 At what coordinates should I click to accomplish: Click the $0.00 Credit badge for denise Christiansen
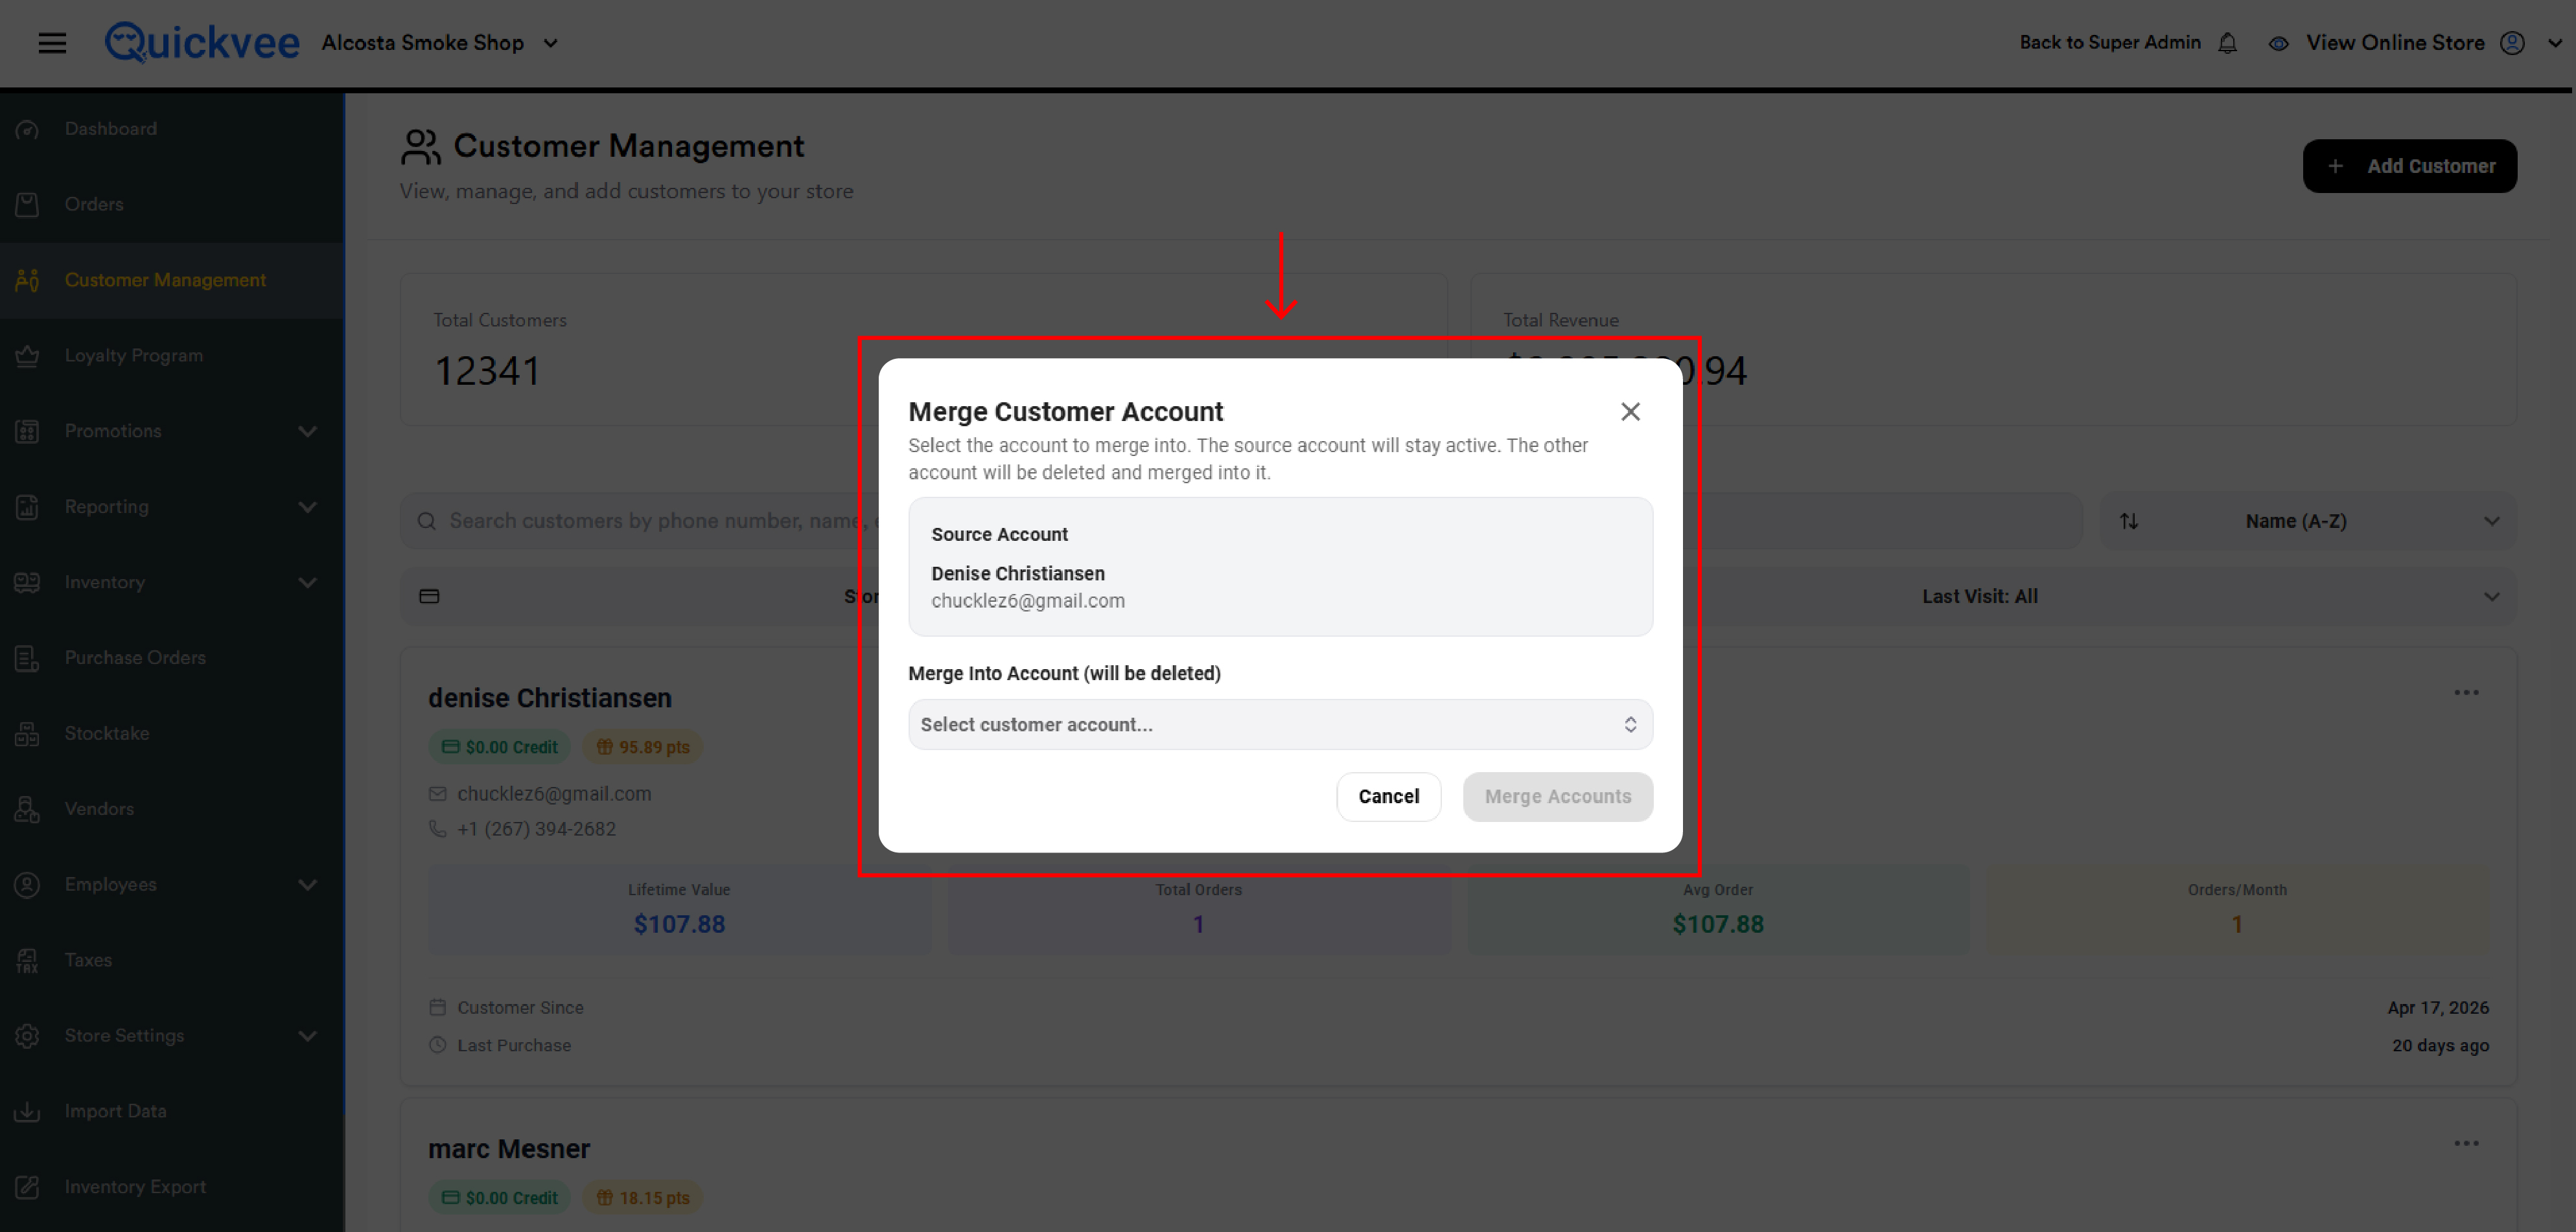pos(499,746)
